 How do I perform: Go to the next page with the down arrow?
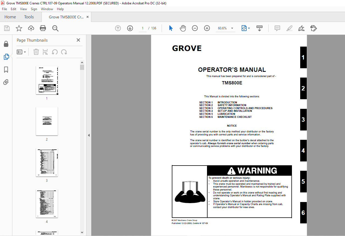[x=130, y=28]
